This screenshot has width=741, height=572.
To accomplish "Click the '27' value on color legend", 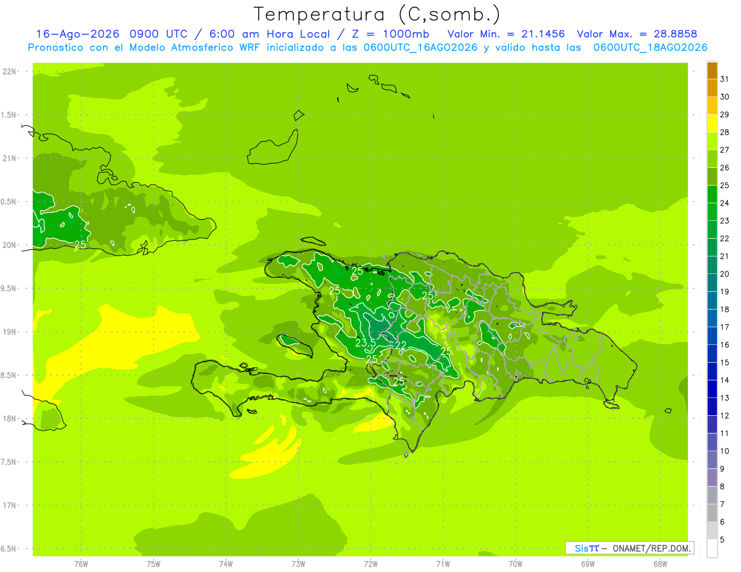I will [724, 149].
